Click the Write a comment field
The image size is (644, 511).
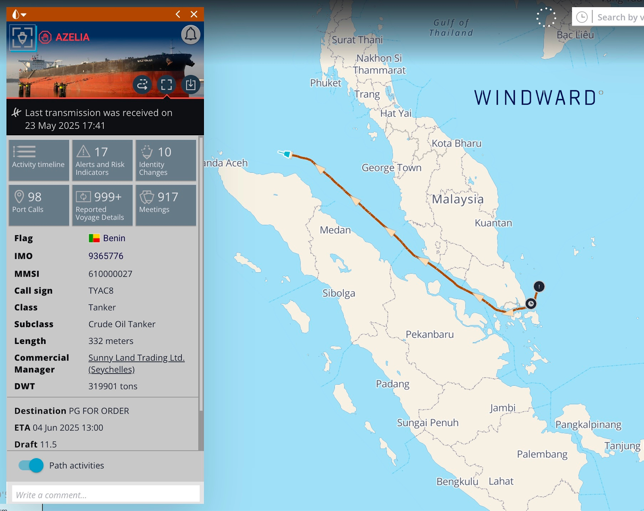coord(105,494)
